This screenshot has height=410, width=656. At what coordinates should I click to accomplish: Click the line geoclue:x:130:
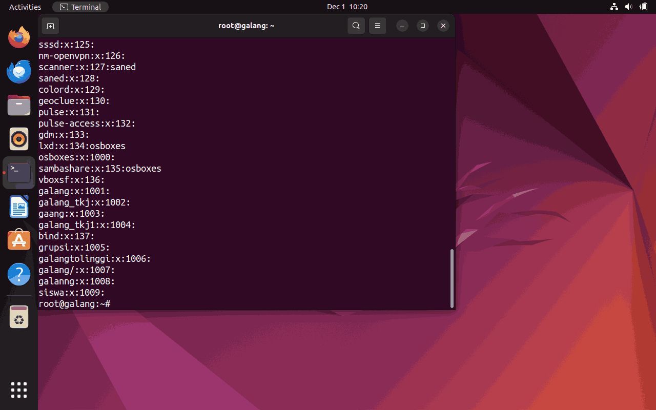point(74,101)
